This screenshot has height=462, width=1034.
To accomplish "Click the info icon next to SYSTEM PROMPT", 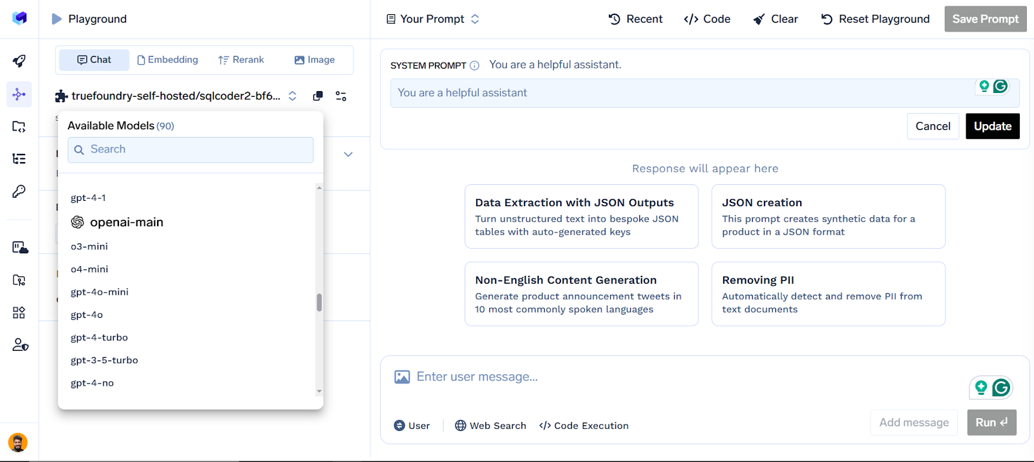I will tap(474, 65).
